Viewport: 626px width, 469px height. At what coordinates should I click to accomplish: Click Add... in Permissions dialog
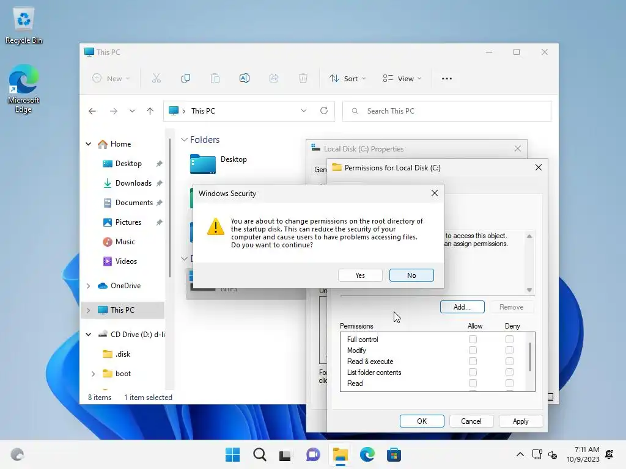coord(462,307)
